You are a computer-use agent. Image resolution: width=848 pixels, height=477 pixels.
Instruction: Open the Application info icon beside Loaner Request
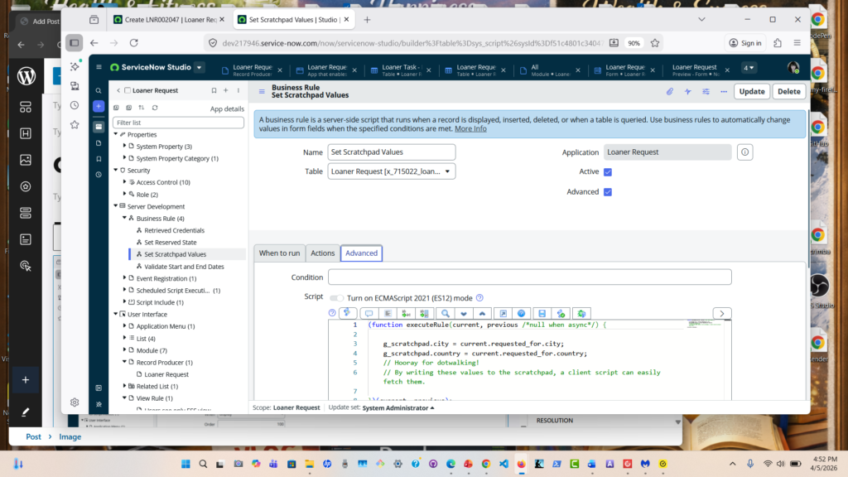click(x=744, y=152)
